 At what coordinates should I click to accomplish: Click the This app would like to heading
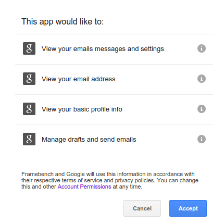pyautogui.click(x=63, y=22)
